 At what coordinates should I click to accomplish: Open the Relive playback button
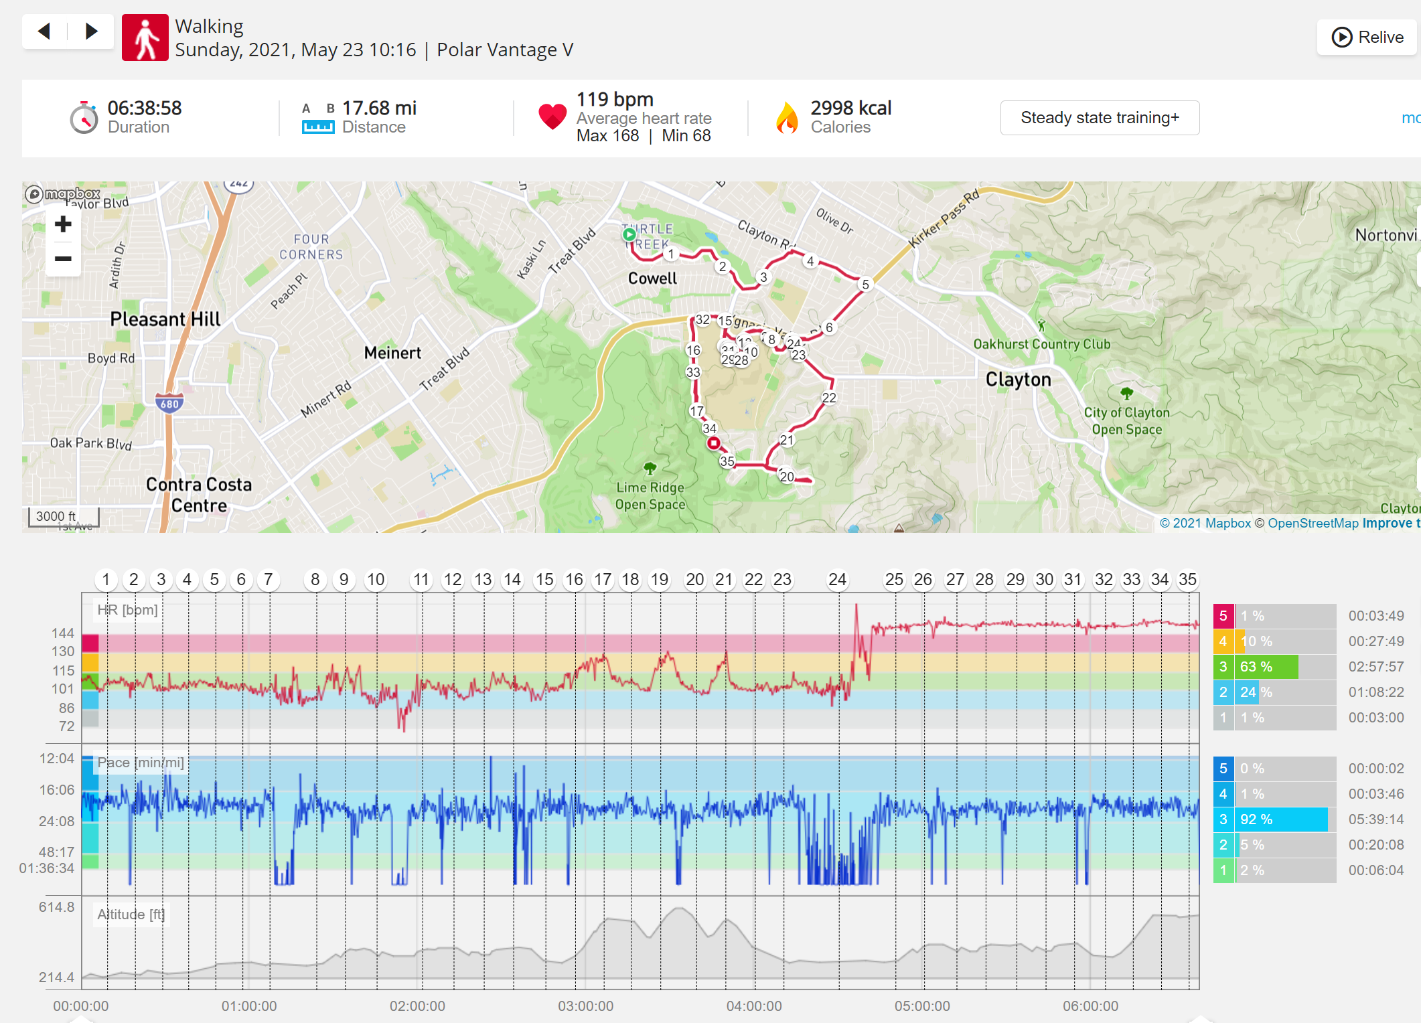click(x=1367, y=37)
